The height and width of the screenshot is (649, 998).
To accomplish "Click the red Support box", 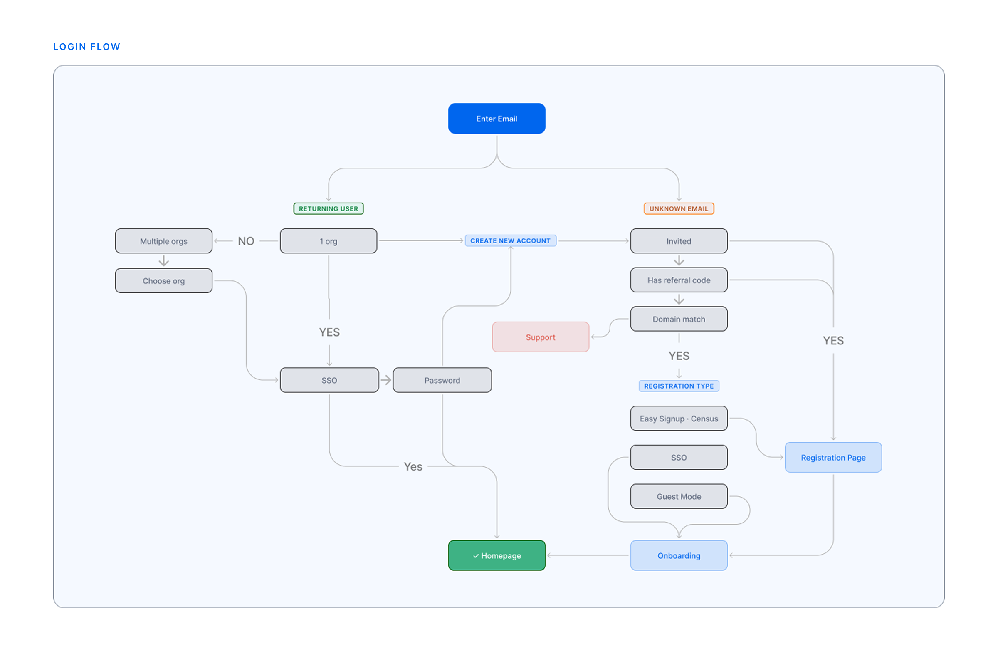I will 540,337.
